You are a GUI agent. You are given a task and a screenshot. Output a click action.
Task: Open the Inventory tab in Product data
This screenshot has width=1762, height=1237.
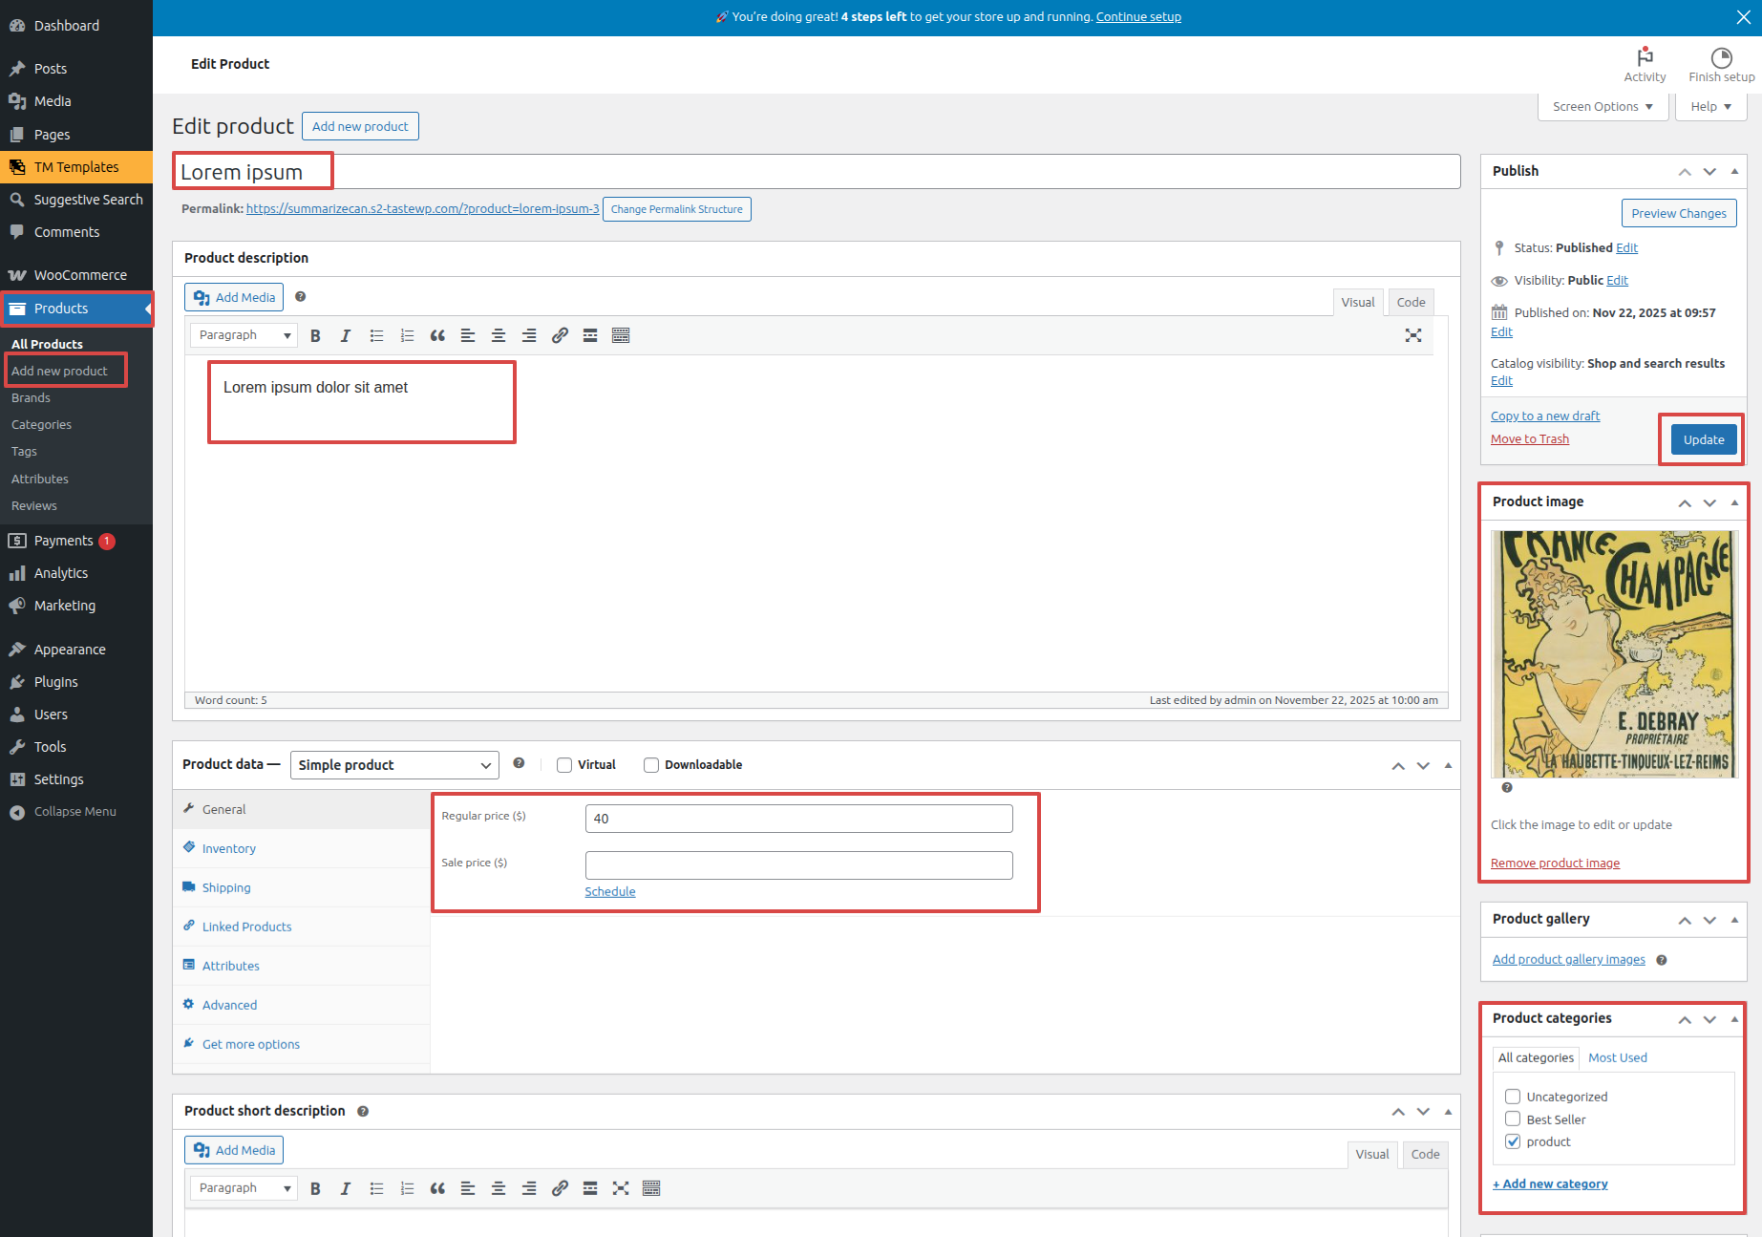tap(229, 848)
